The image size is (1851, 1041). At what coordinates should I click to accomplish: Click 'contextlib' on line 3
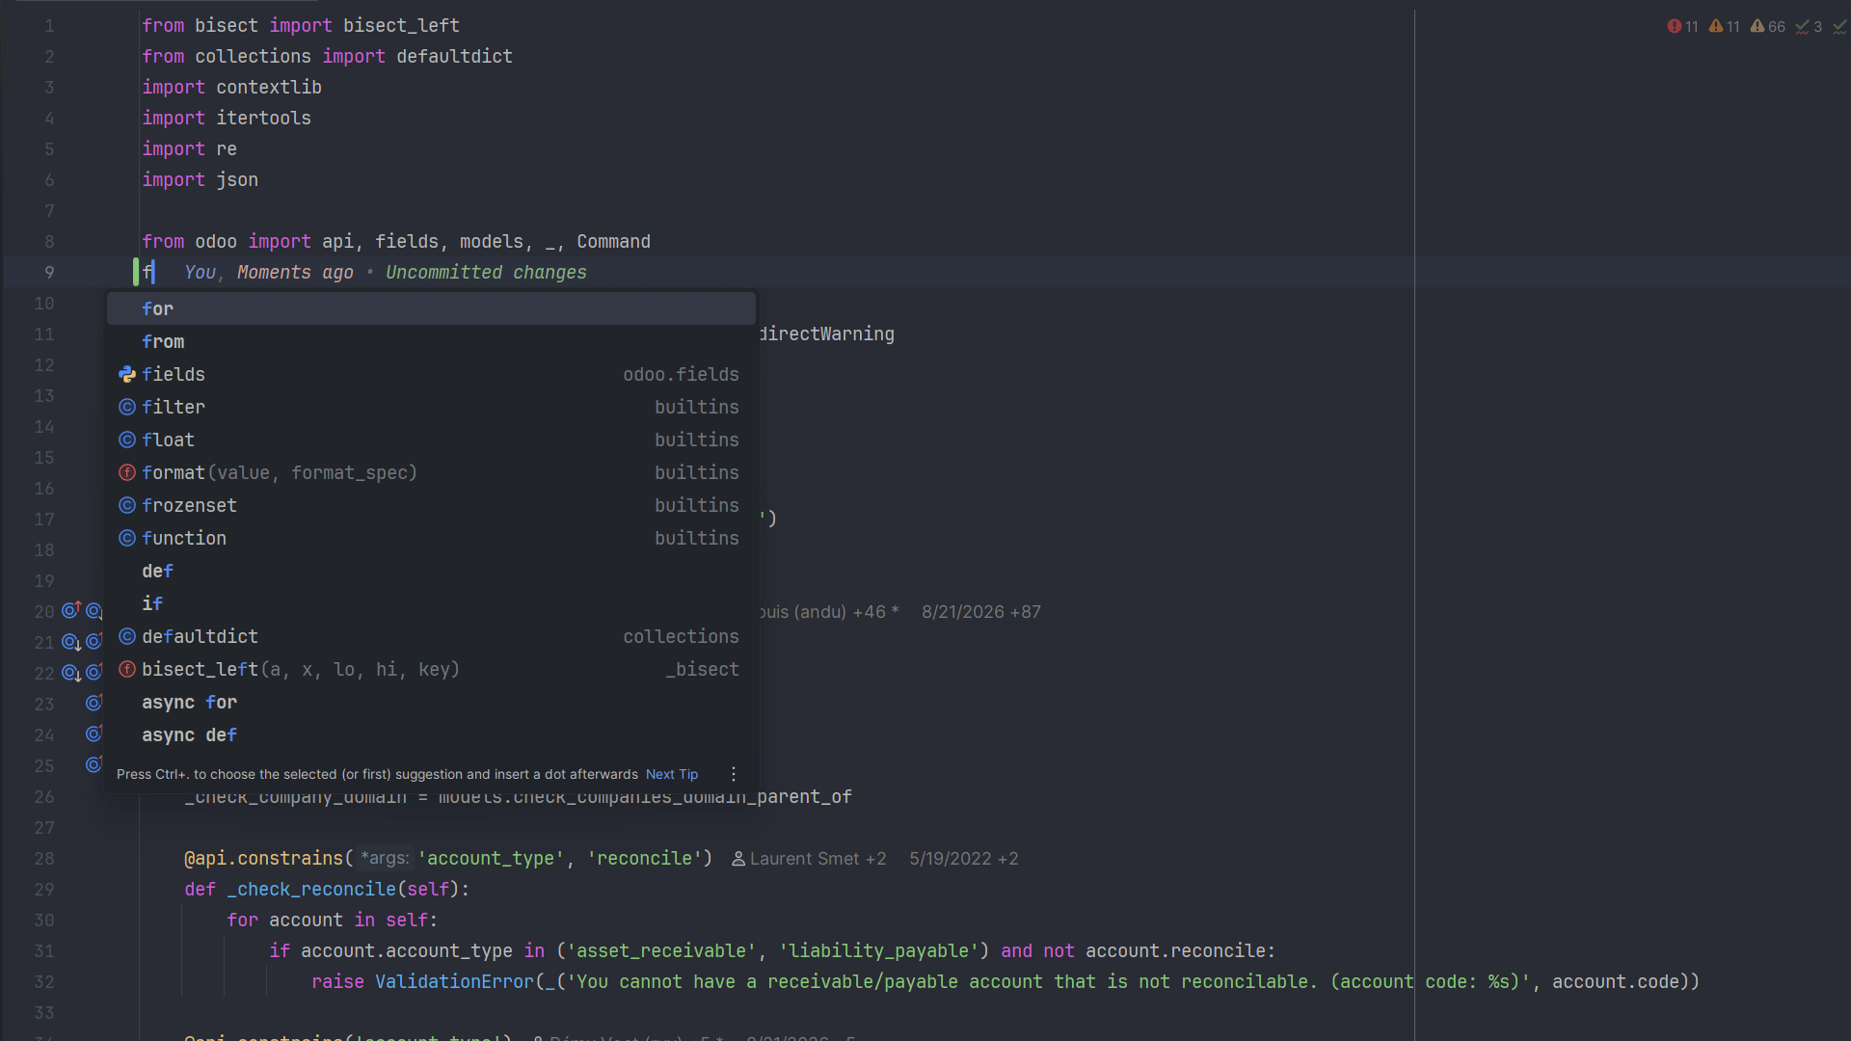pos(269,88)
